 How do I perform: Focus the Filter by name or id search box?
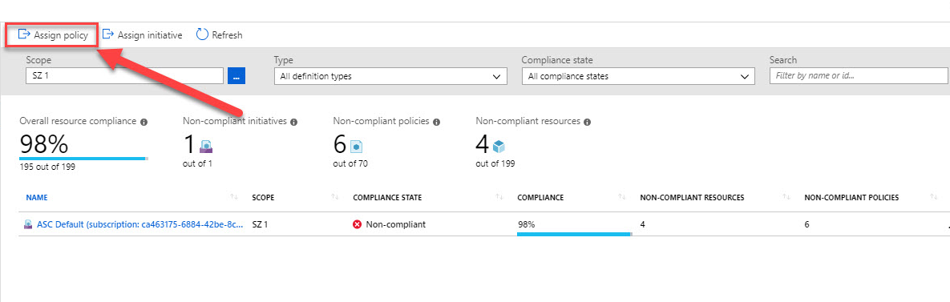[x=858, y=75]
